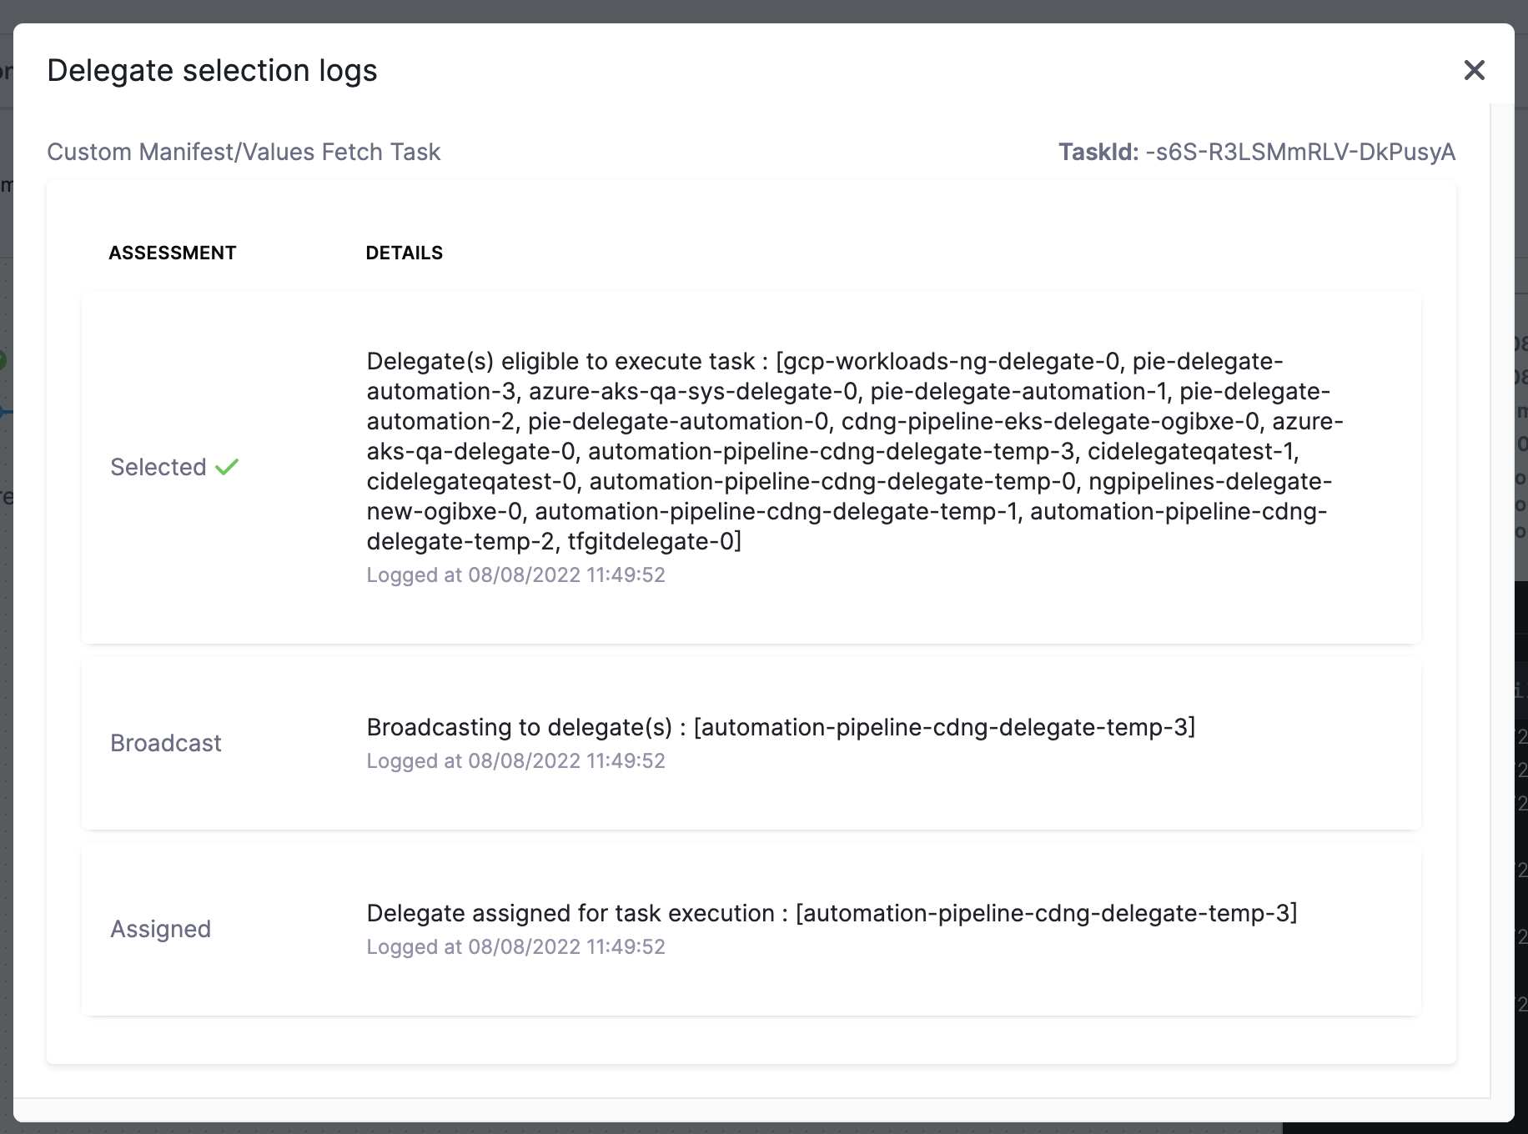This screenshot has height=1134, width=1528.
Task: Click the ASSESSMENT column header
Action: coord(173,253)
